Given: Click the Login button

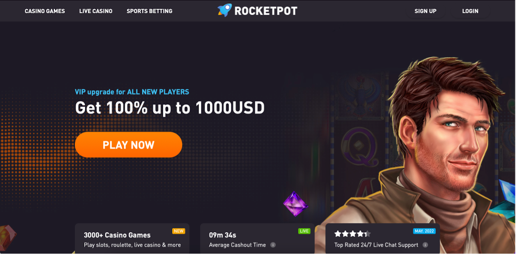Looking at the screenshot, I should click(470, 11).
